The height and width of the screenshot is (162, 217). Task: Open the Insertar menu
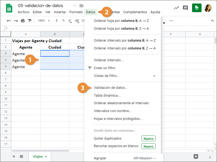click(x=60, y=12)
